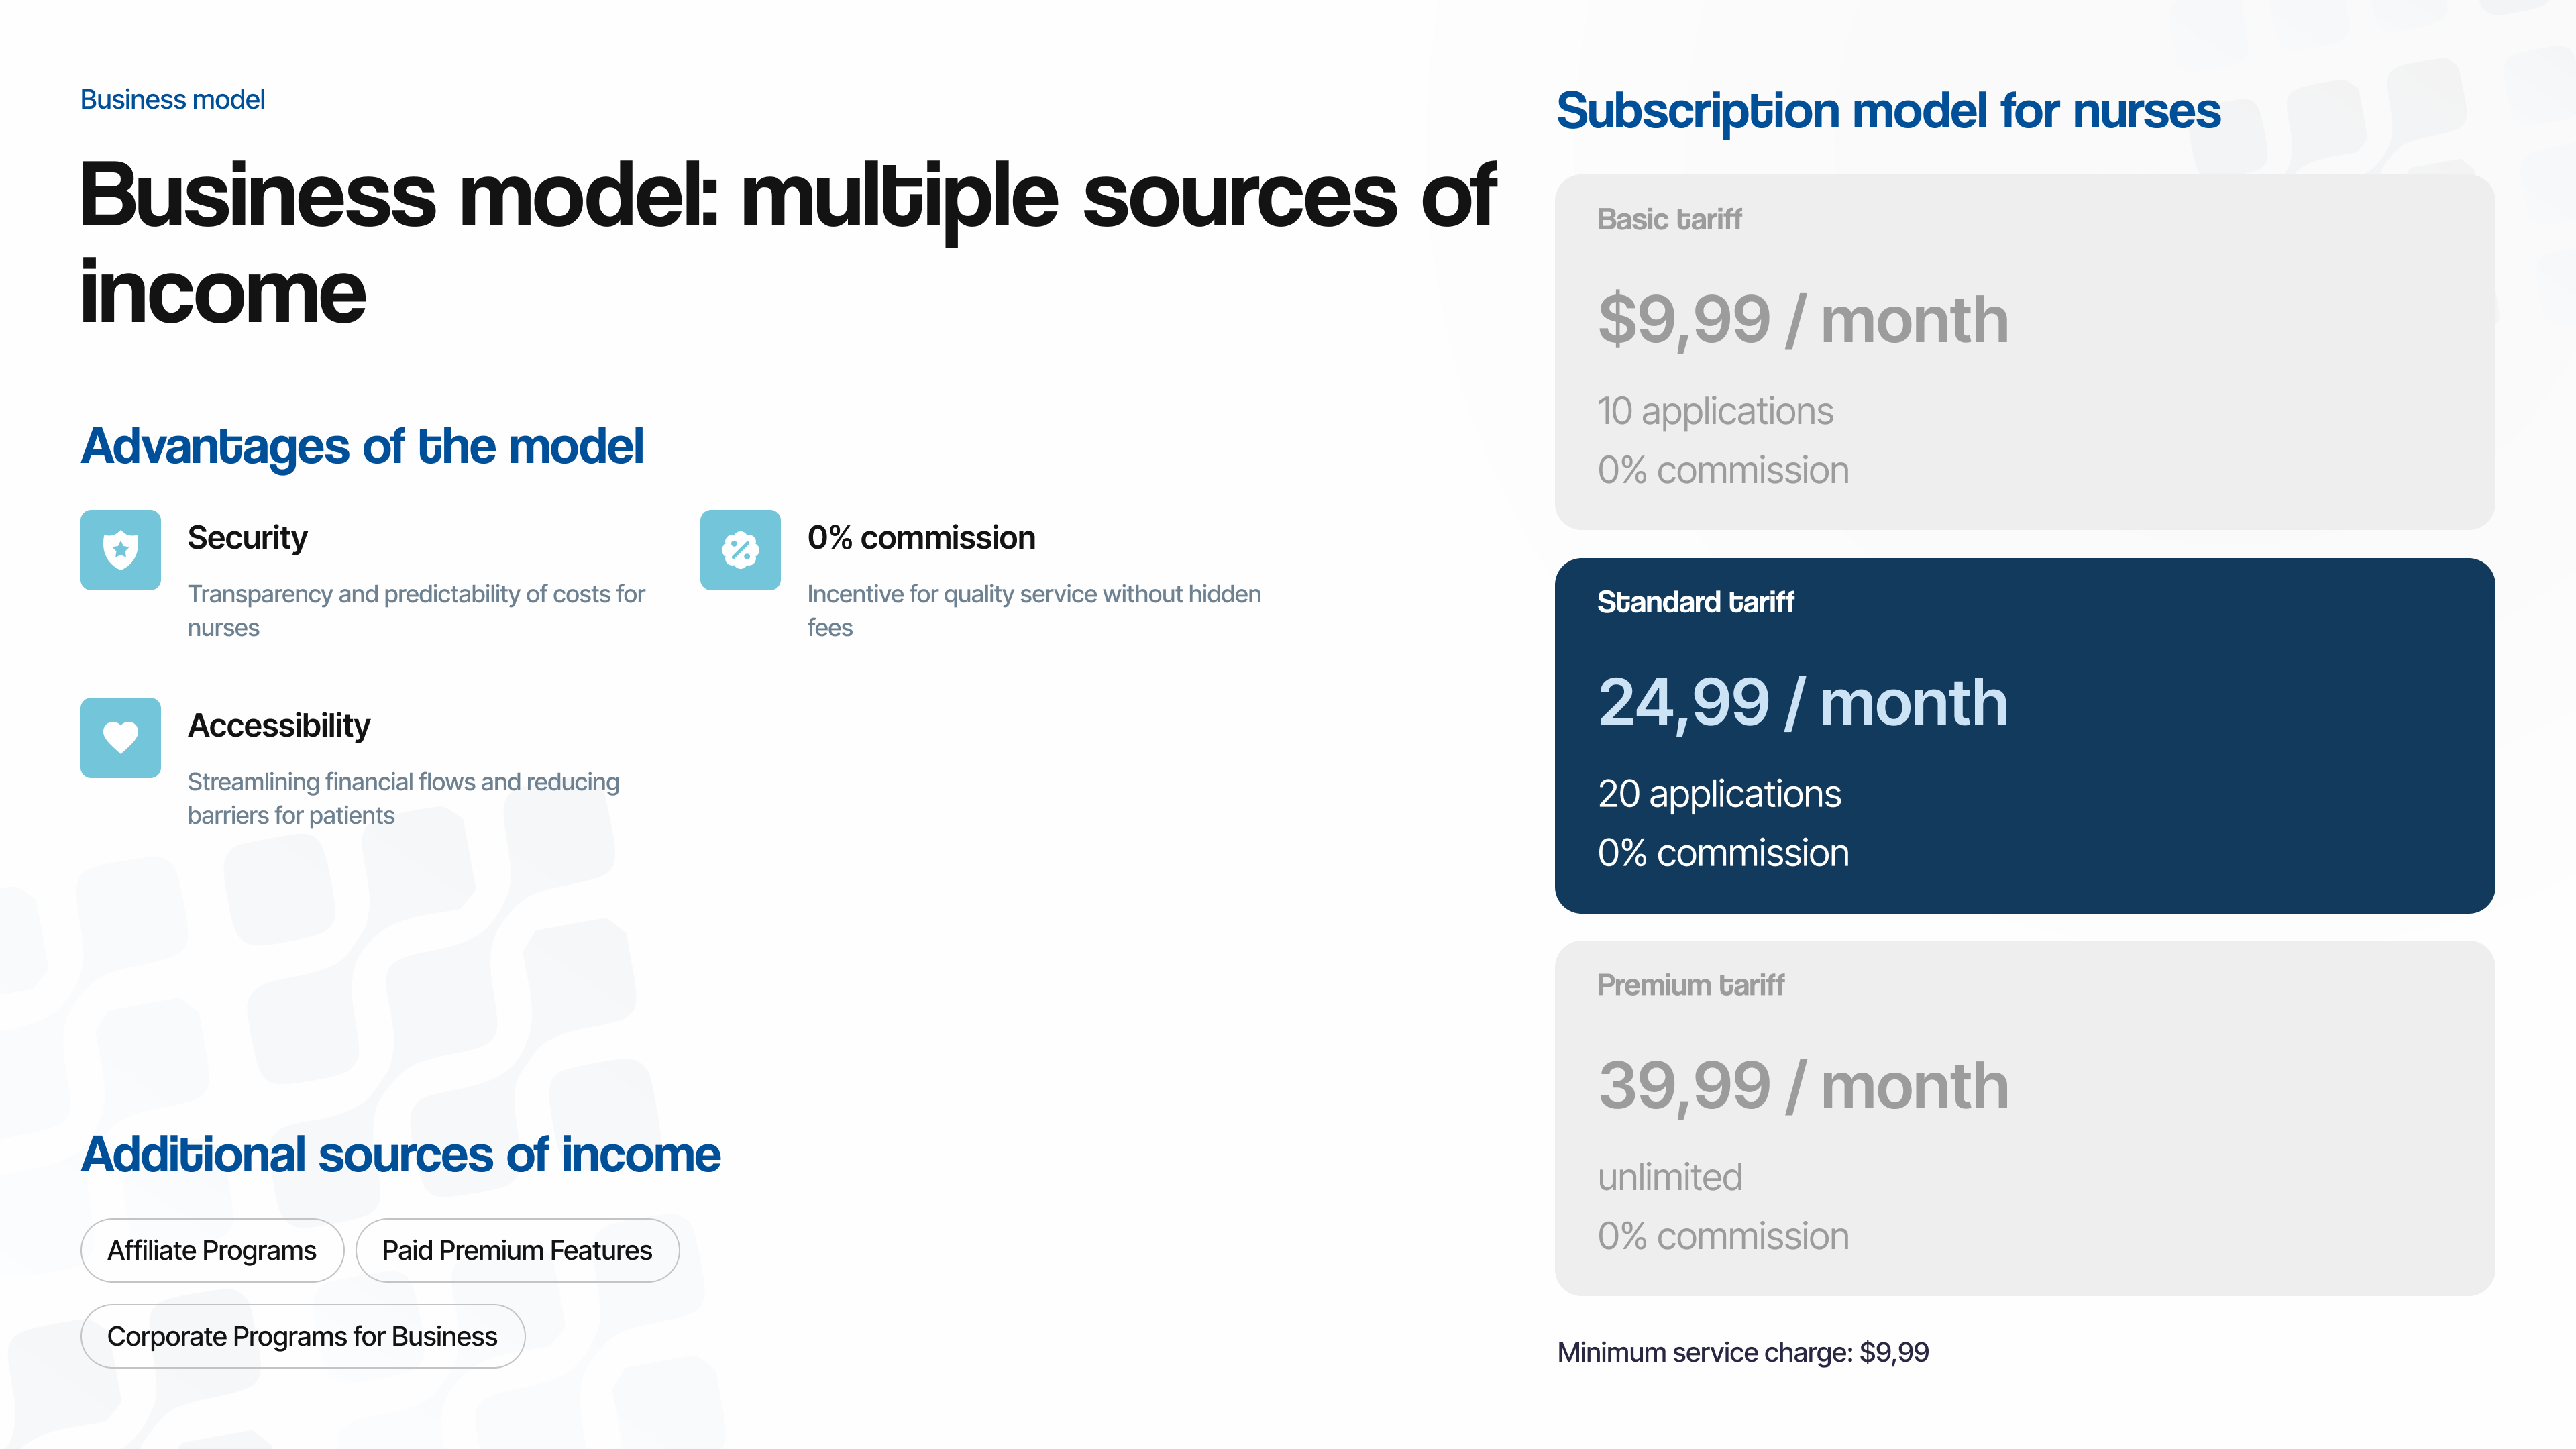Click Corporate Programs for Business pill

click(302, 1336)
